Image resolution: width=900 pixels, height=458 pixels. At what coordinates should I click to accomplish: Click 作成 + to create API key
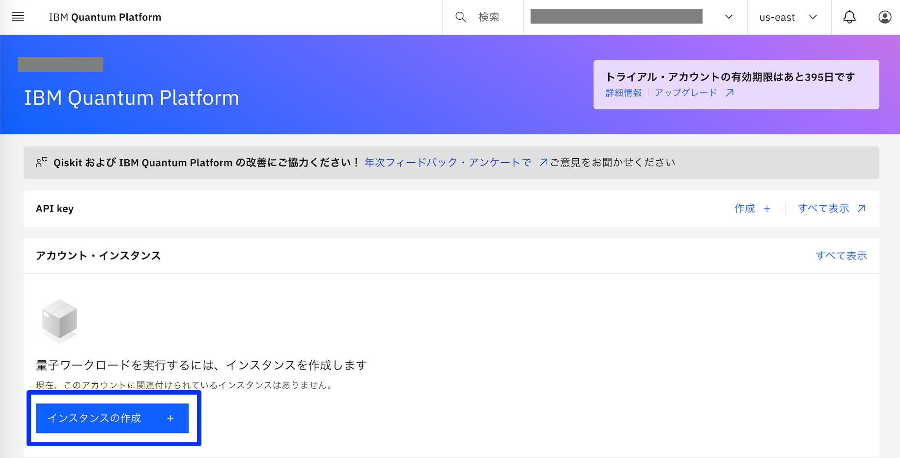752,209
